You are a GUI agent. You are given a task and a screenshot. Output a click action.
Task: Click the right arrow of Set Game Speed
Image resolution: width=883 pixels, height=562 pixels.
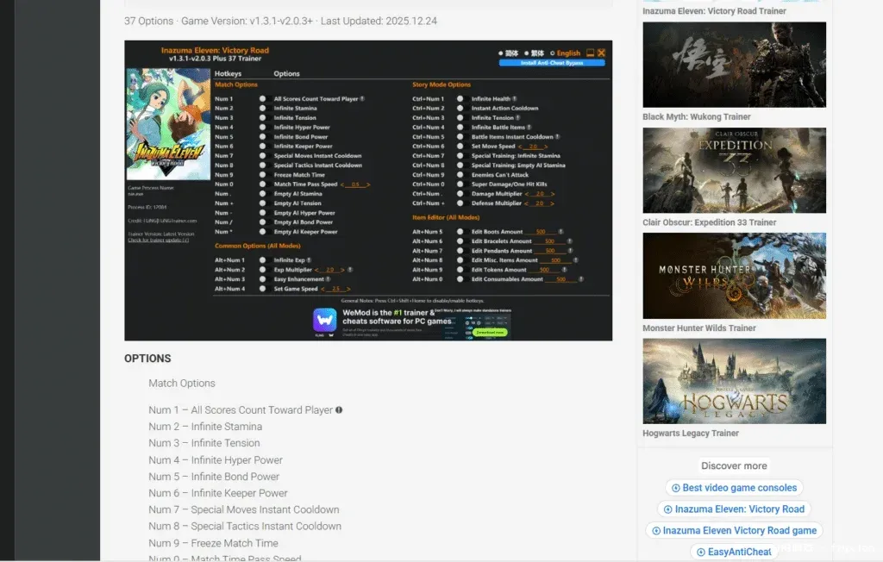click(x=348, y=289)
